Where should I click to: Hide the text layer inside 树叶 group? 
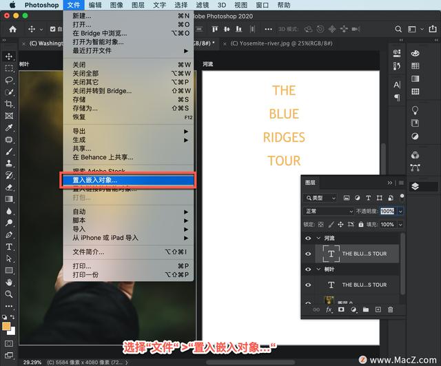pyautogui.click(x=308, y=285)
